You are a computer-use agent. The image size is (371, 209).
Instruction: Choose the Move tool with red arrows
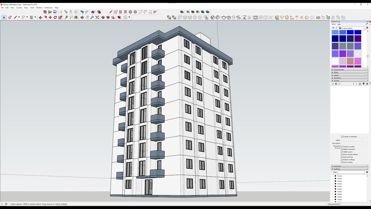(50, 17)
